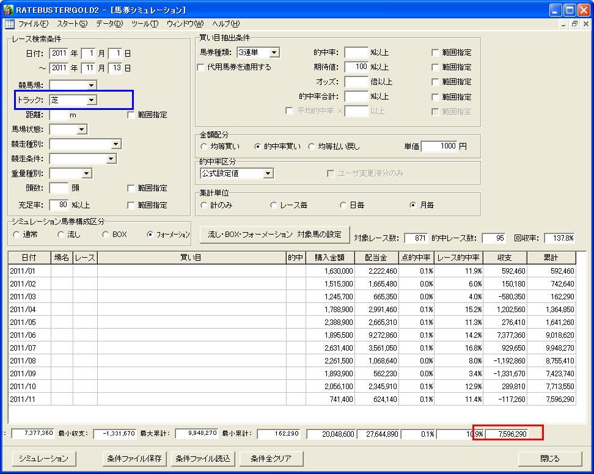Enable 範囲指定 checkbox for 的中率合計 row
This screenshot has width=594, height=474.
(435, 97)
